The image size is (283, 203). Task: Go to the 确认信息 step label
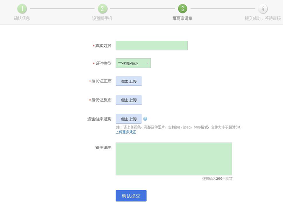(22, 19)
